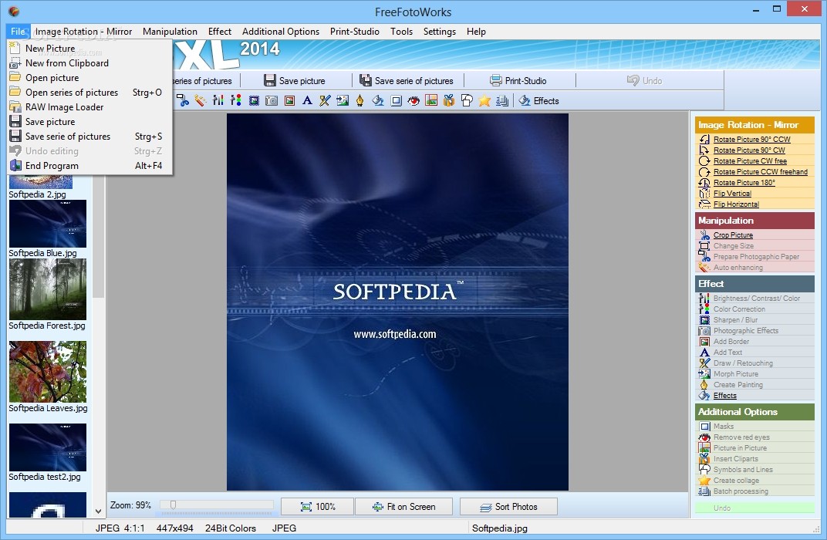This screenshot has width=827, height=540.
Task: Click Rotate Picture 90° CCW link
Action: pyautogui.click(x=751, y=139)
